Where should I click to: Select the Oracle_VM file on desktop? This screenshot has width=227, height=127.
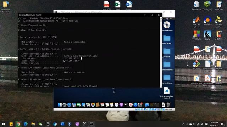207,6
